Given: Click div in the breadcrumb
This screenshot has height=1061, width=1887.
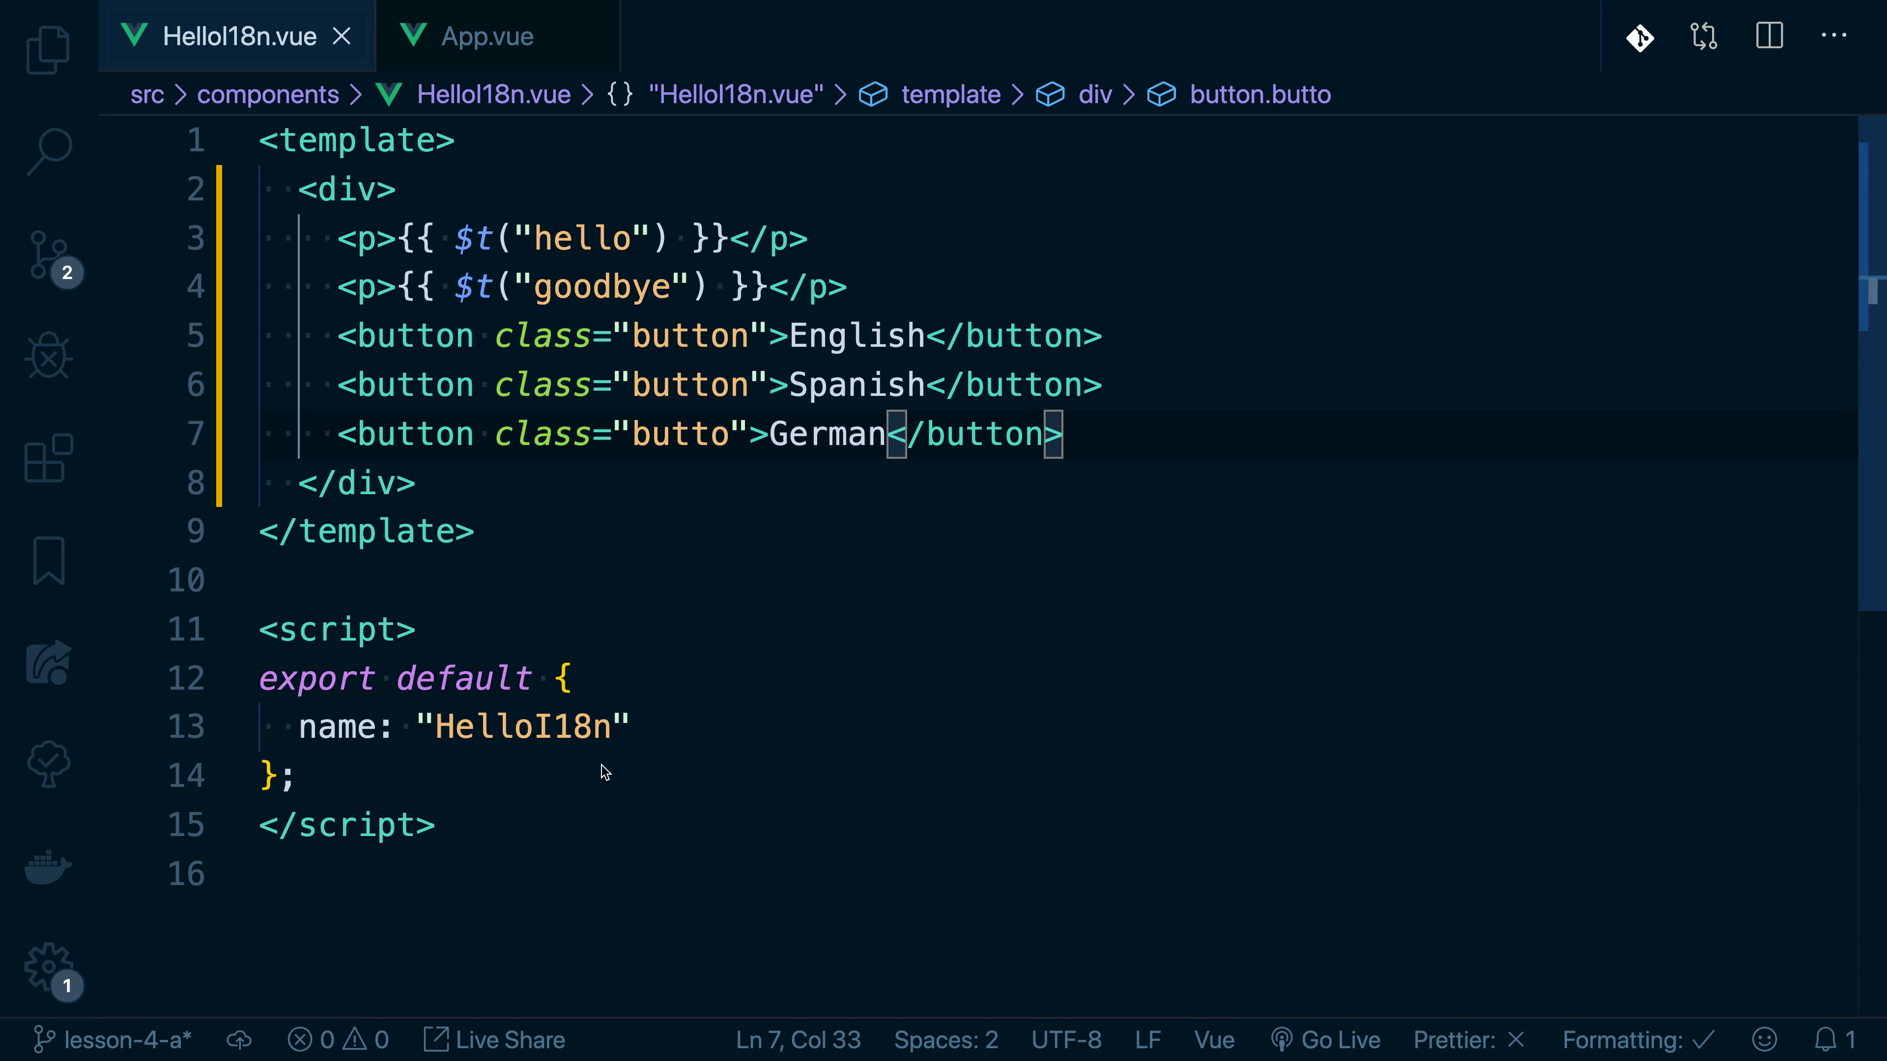Looking at the screenshot, I should pos(1095,94).
